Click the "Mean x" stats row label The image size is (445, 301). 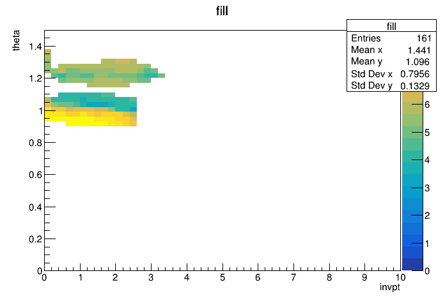click(x=366, y=50)
